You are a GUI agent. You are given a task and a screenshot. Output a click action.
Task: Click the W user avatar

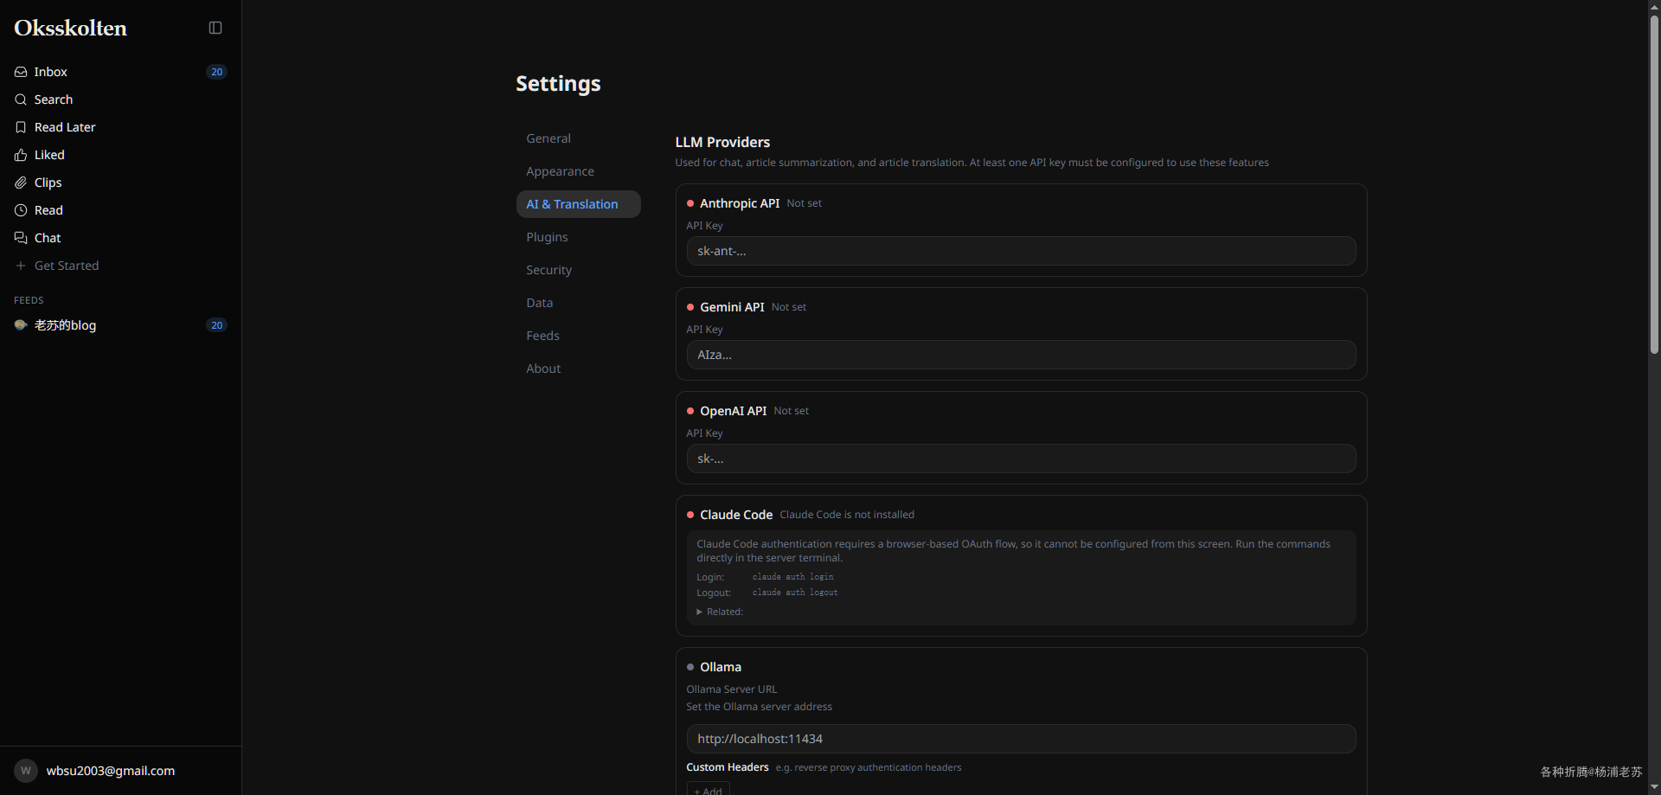[26, 771]
